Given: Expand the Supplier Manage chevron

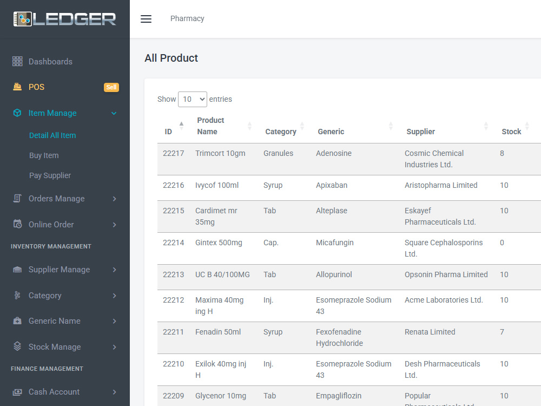Looking at the screenshot, I should [114, 270].
